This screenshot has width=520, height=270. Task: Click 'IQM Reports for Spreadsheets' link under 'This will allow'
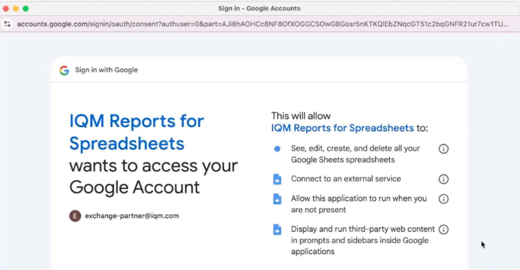pyautogui.click(x=342, y=128)
